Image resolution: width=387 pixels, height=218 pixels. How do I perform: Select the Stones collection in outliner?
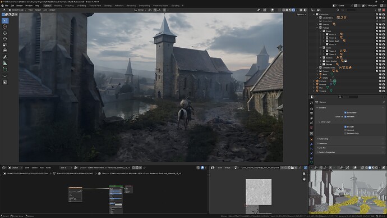click(x=329, y=64)
